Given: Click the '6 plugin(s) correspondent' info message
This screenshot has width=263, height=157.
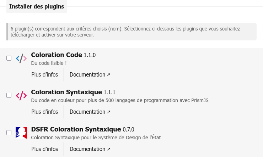Looking at the screenshot, I should point(131,32).
